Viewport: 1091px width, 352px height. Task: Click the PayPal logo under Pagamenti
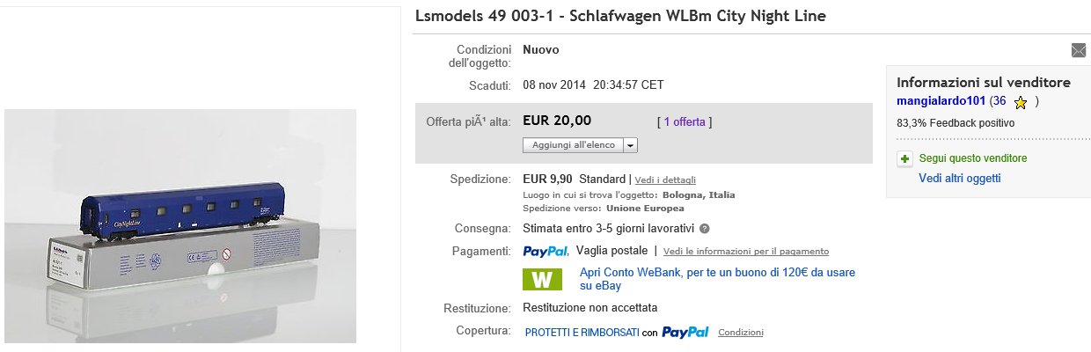pos(545,251)
